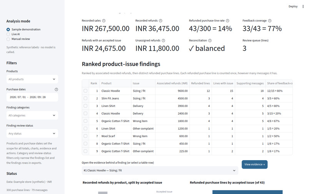
Task: Select Live AI analysis mode
Action: pos(8,34)
